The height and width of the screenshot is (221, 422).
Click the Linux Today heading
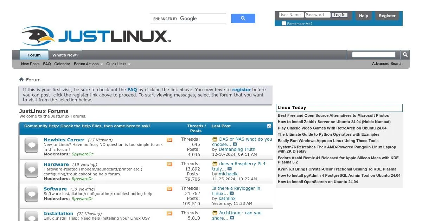292,108
